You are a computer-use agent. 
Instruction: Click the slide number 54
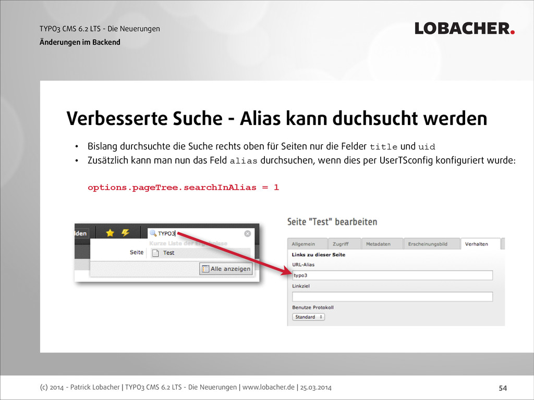pyautogui.click(x=503, y=387)
